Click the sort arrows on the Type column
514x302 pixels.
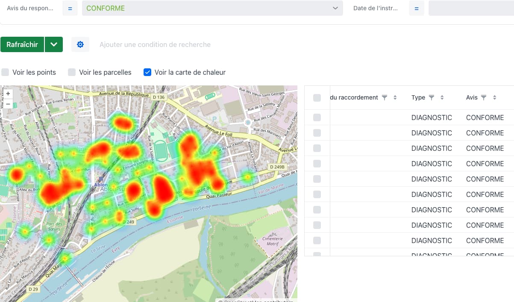pyautogui.click(x=442, y=97)
